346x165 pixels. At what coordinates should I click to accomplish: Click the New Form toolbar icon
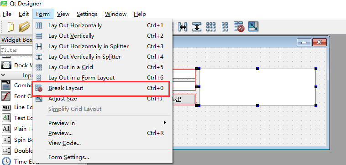pos(10,26)
